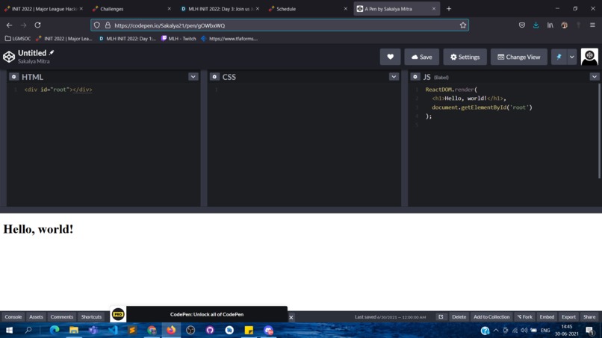Show tracking protection shield info
Screen dimensions: 602x338
click(x=97, y=25)
